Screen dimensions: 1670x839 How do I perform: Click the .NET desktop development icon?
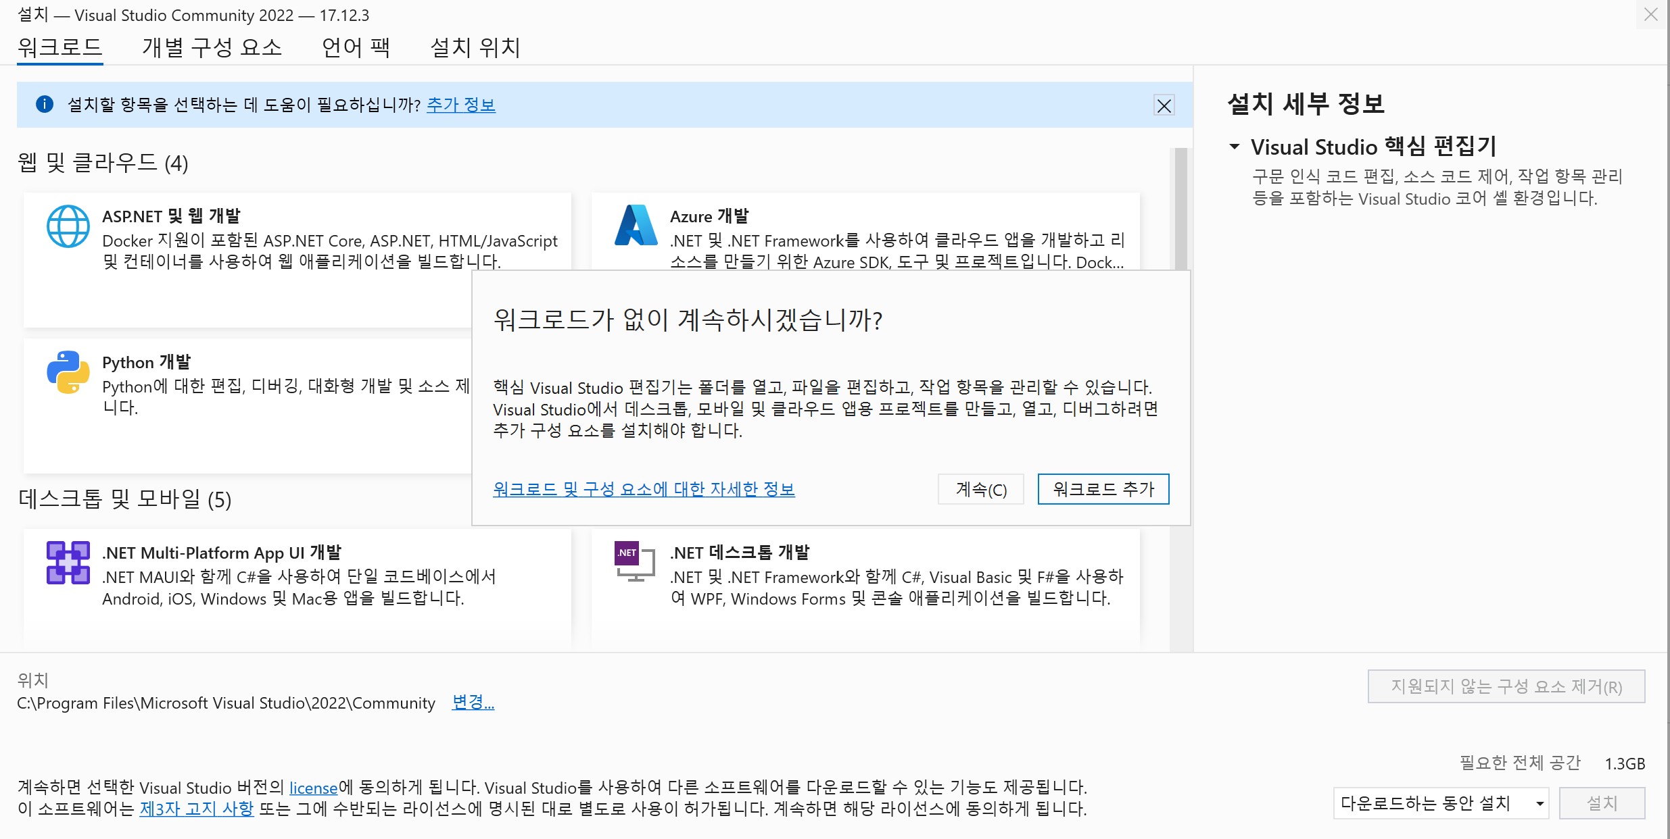pos(635,561)
